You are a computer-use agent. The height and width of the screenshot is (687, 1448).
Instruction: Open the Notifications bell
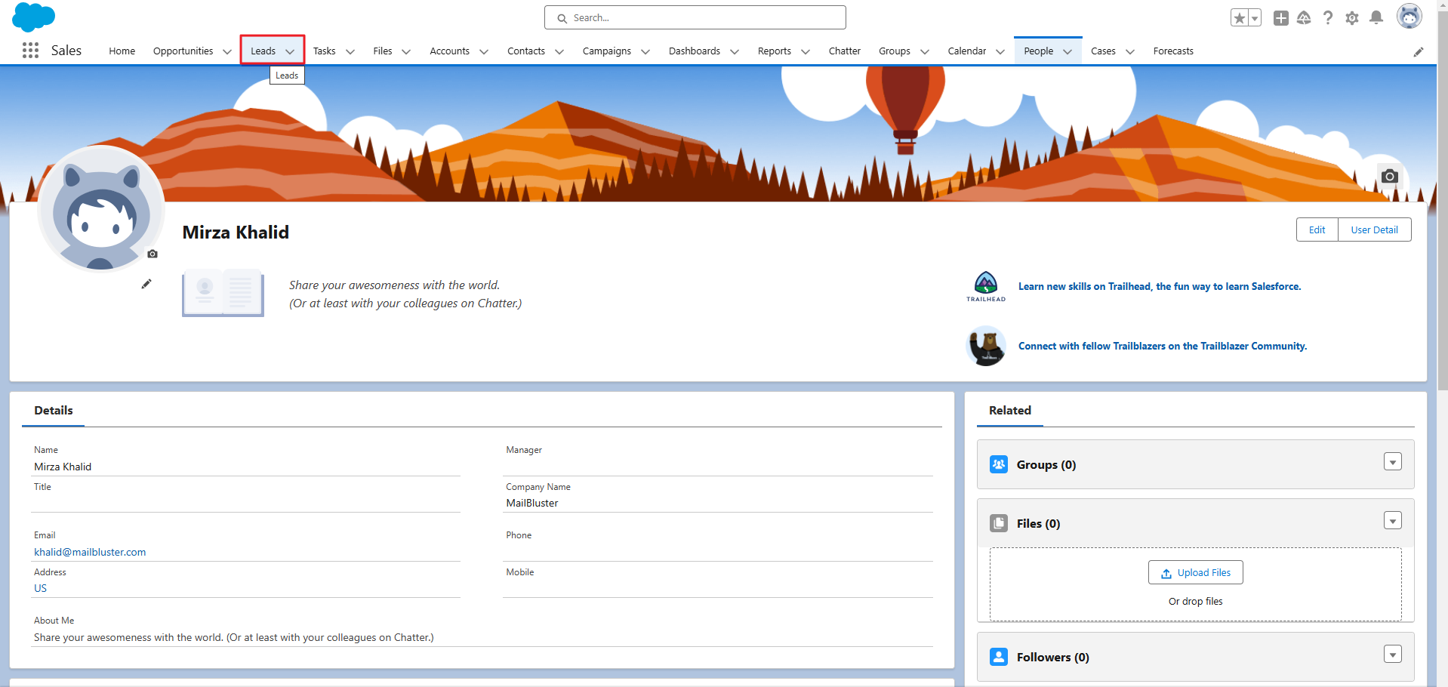[x=1376, y=18]
